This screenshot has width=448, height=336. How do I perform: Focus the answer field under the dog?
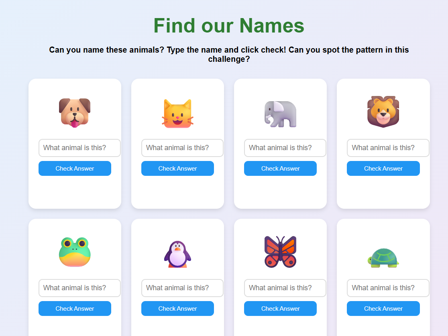tap(79, 148)
